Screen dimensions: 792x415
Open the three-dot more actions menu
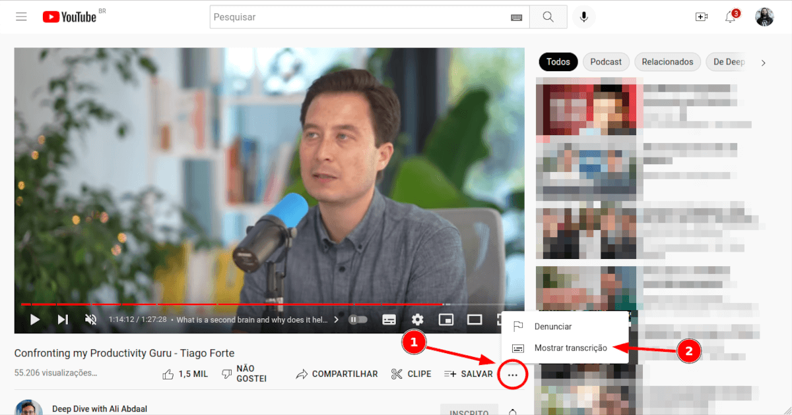click(x=513, y=375)
